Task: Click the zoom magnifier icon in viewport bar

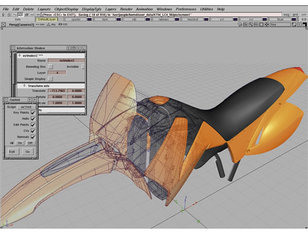Action: tap(251, 24)
